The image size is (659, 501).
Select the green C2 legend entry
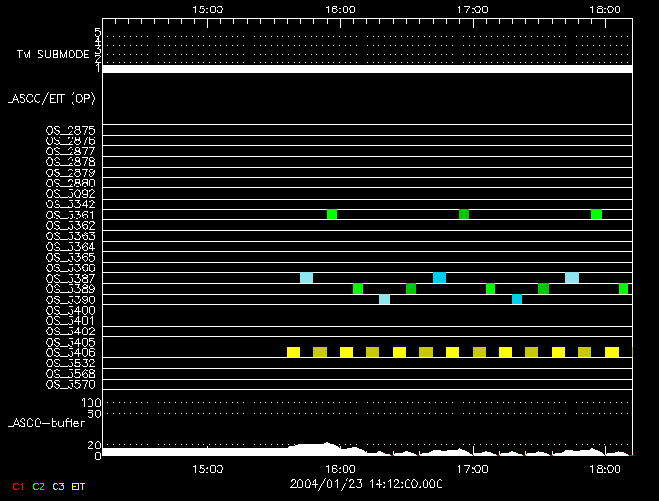[39, 487]
